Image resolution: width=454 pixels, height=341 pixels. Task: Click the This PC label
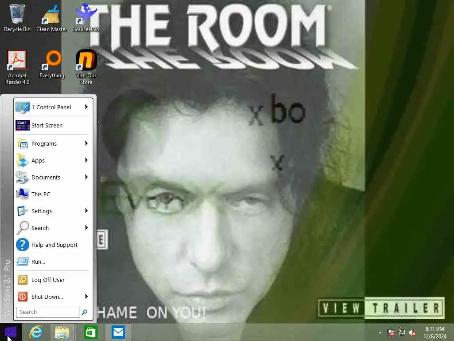point(40,194)
